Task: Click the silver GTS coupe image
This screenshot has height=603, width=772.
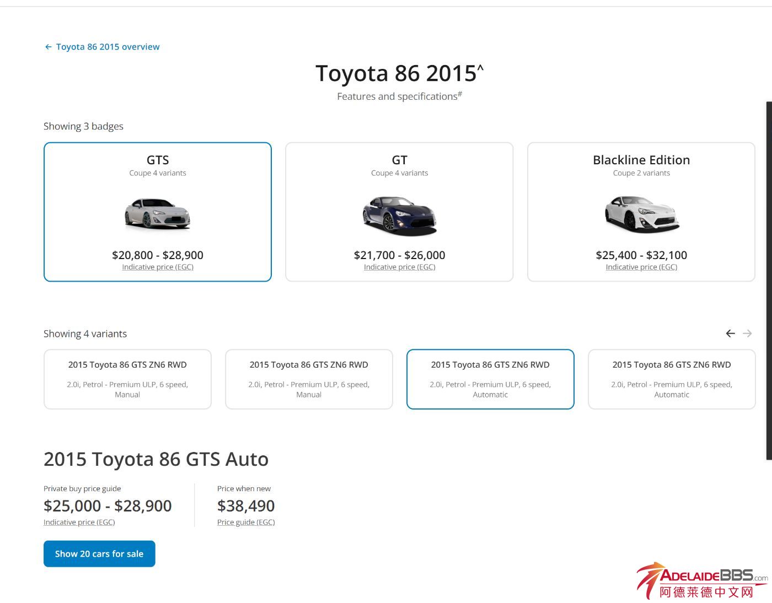Action: click(158, 213)
